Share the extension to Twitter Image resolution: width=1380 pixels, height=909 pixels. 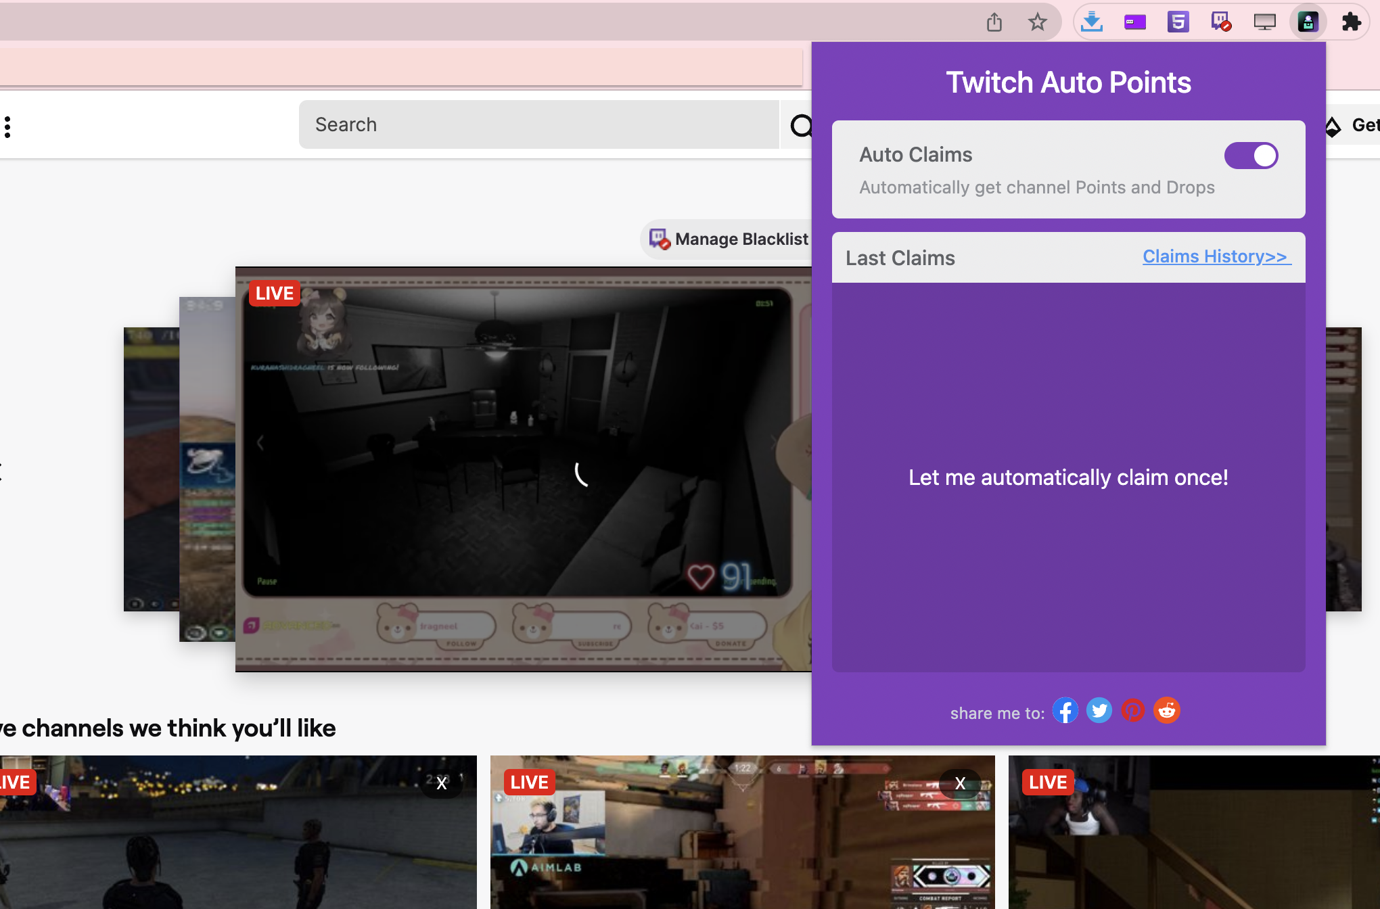1099,710
